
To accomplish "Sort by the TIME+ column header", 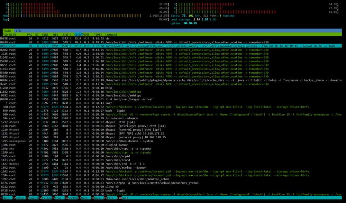I will point(98,35).
